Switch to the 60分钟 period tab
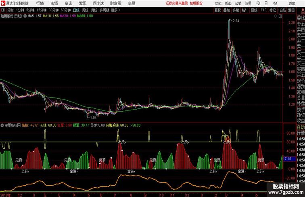 point(66,10)
